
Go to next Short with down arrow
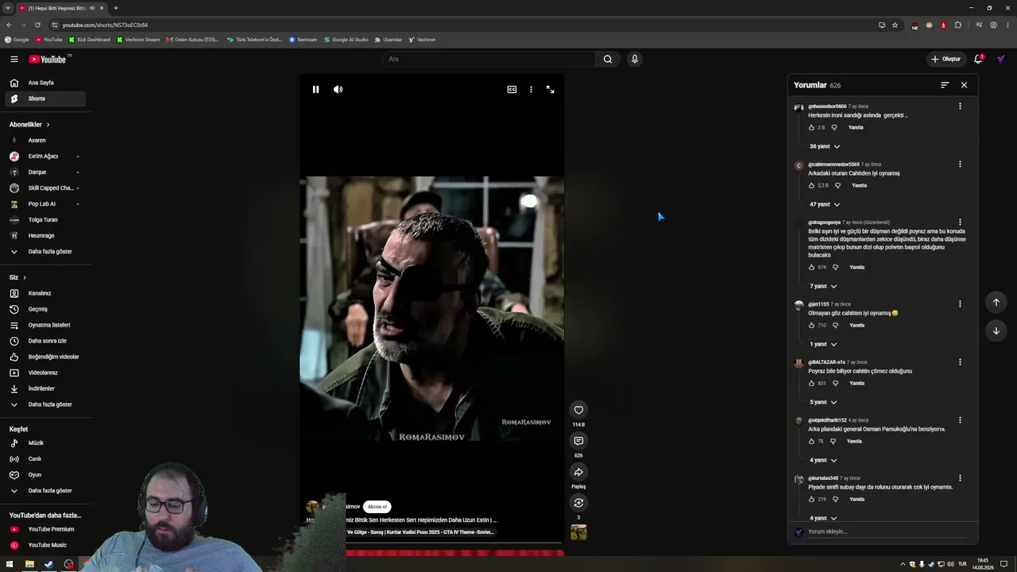pos(996,330)
